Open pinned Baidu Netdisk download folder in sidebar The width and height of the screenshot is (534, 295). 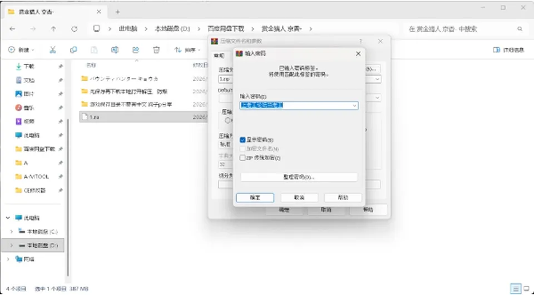pos(35,149)
